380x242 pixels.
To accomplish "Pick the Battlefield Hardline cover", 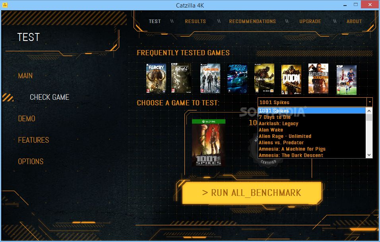I will click(318, 79).
